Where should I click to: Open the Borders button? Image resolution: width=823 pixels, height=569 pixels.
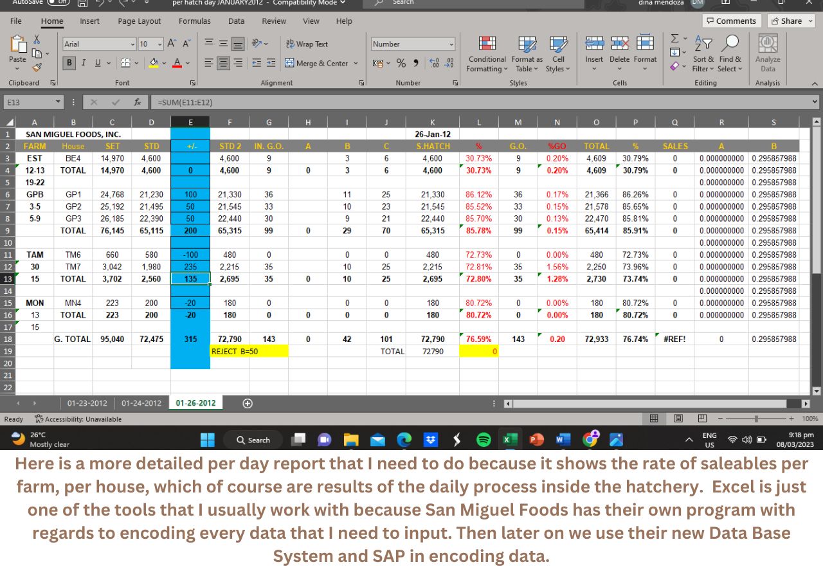[125, 63]
